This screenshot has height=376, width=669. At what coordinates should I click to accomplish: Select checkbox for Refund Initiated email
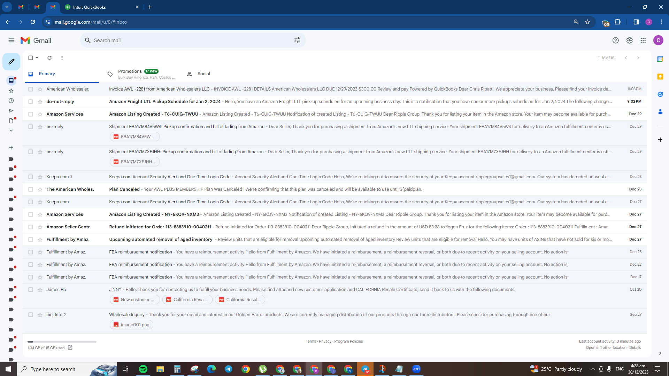[31, 227]
